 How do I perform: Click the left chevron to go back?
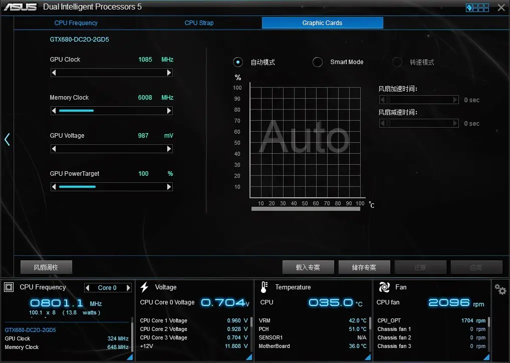[7, 139]
